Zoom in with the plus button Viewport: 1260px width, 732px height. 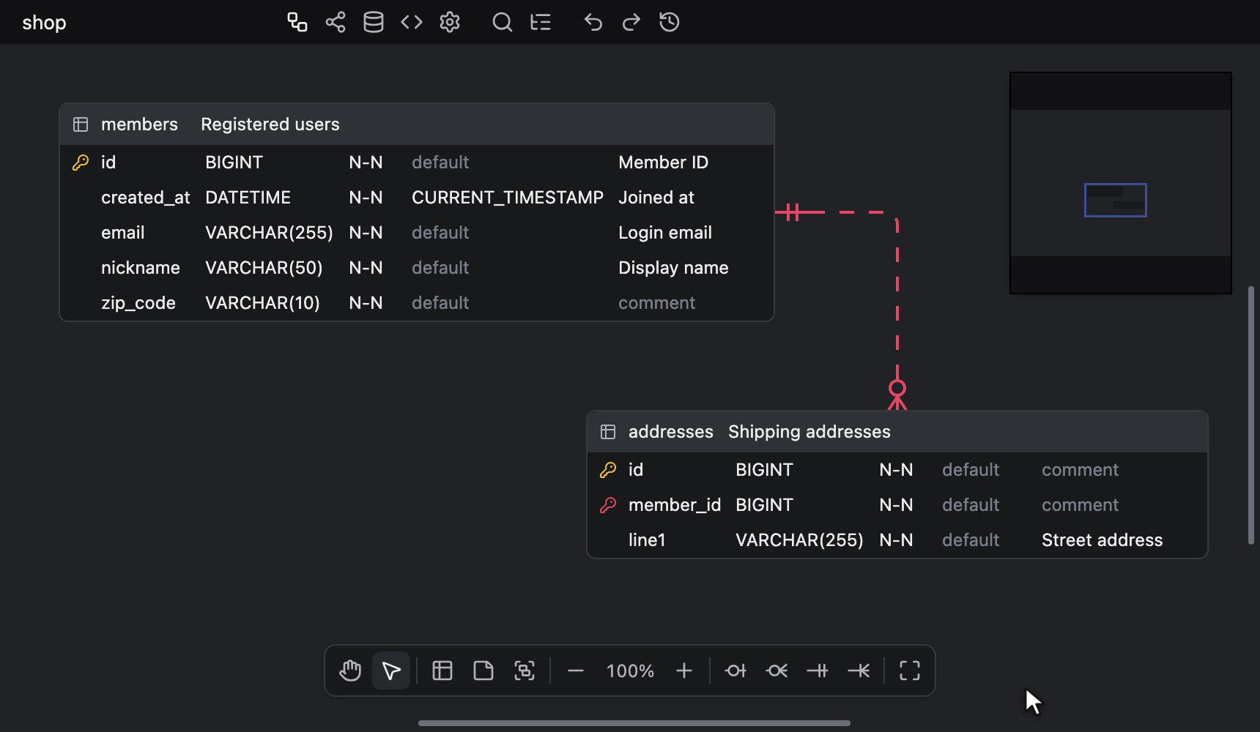(684, 671)
